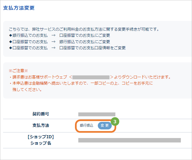
Task: Select the 支払方法変更 page heading
Action: pos(19,8)
